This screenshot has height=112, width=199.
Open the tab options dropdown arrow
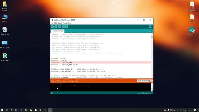pyautogui.click(x=149, y=31)
